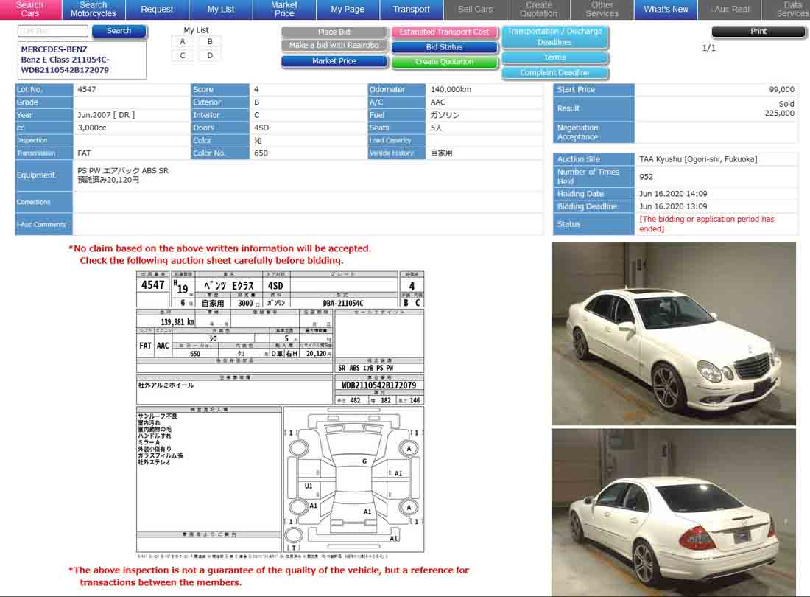The height and width of the screenshot is (597, 810).
Task: Open the Other Services tab
Action: coord(602,10)
